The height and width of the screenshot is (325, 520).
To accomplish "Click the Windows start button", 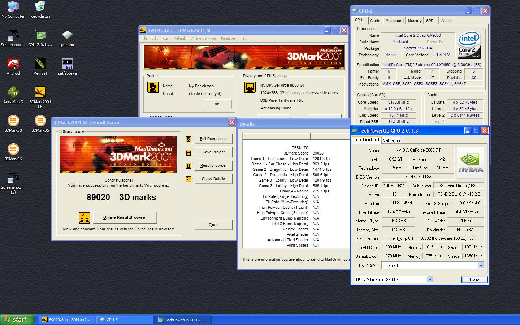I will coord(17,320).
